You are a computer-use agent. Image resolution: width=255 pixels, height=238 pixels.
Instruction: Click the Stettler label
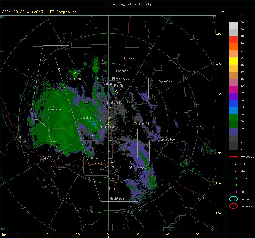(x=165, y=82)
